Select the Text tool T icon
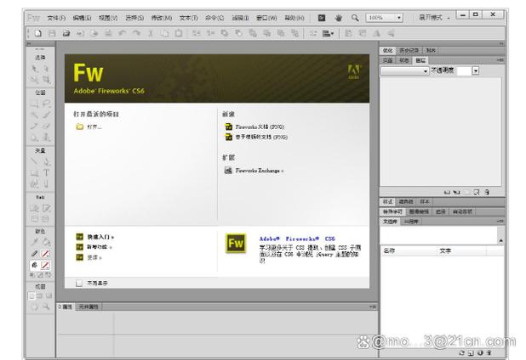Screen dimensions: 526x360 46,173
